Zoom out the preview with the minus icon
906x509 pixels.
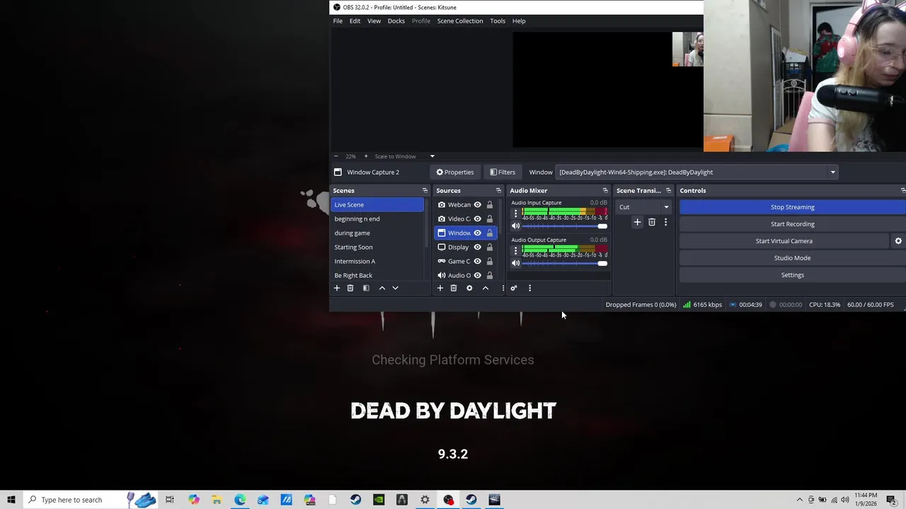click(x=336, y=156)
